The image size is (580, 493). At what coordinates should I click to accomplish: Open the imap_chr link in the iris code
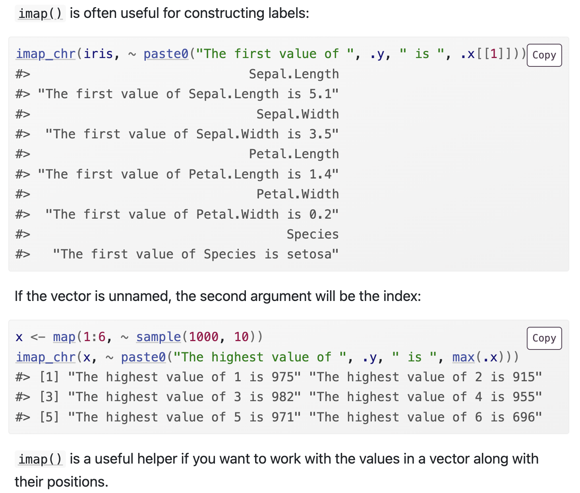[x=46, y=54]
